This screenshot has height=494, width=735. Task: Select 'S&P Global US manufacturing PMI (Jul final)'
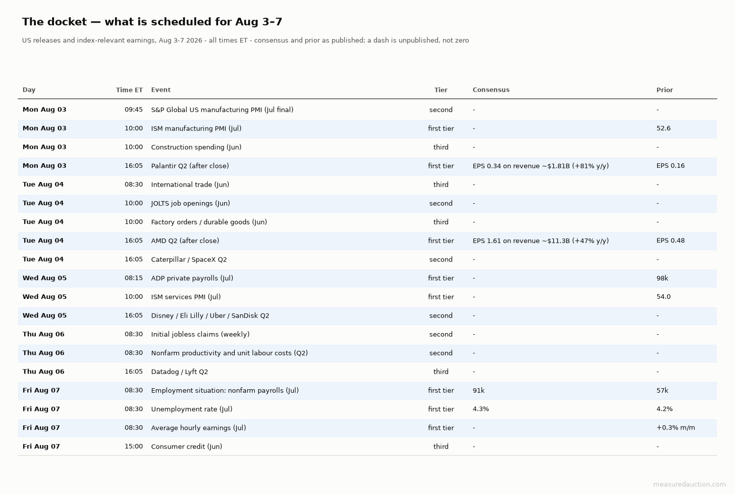[222, 110]
